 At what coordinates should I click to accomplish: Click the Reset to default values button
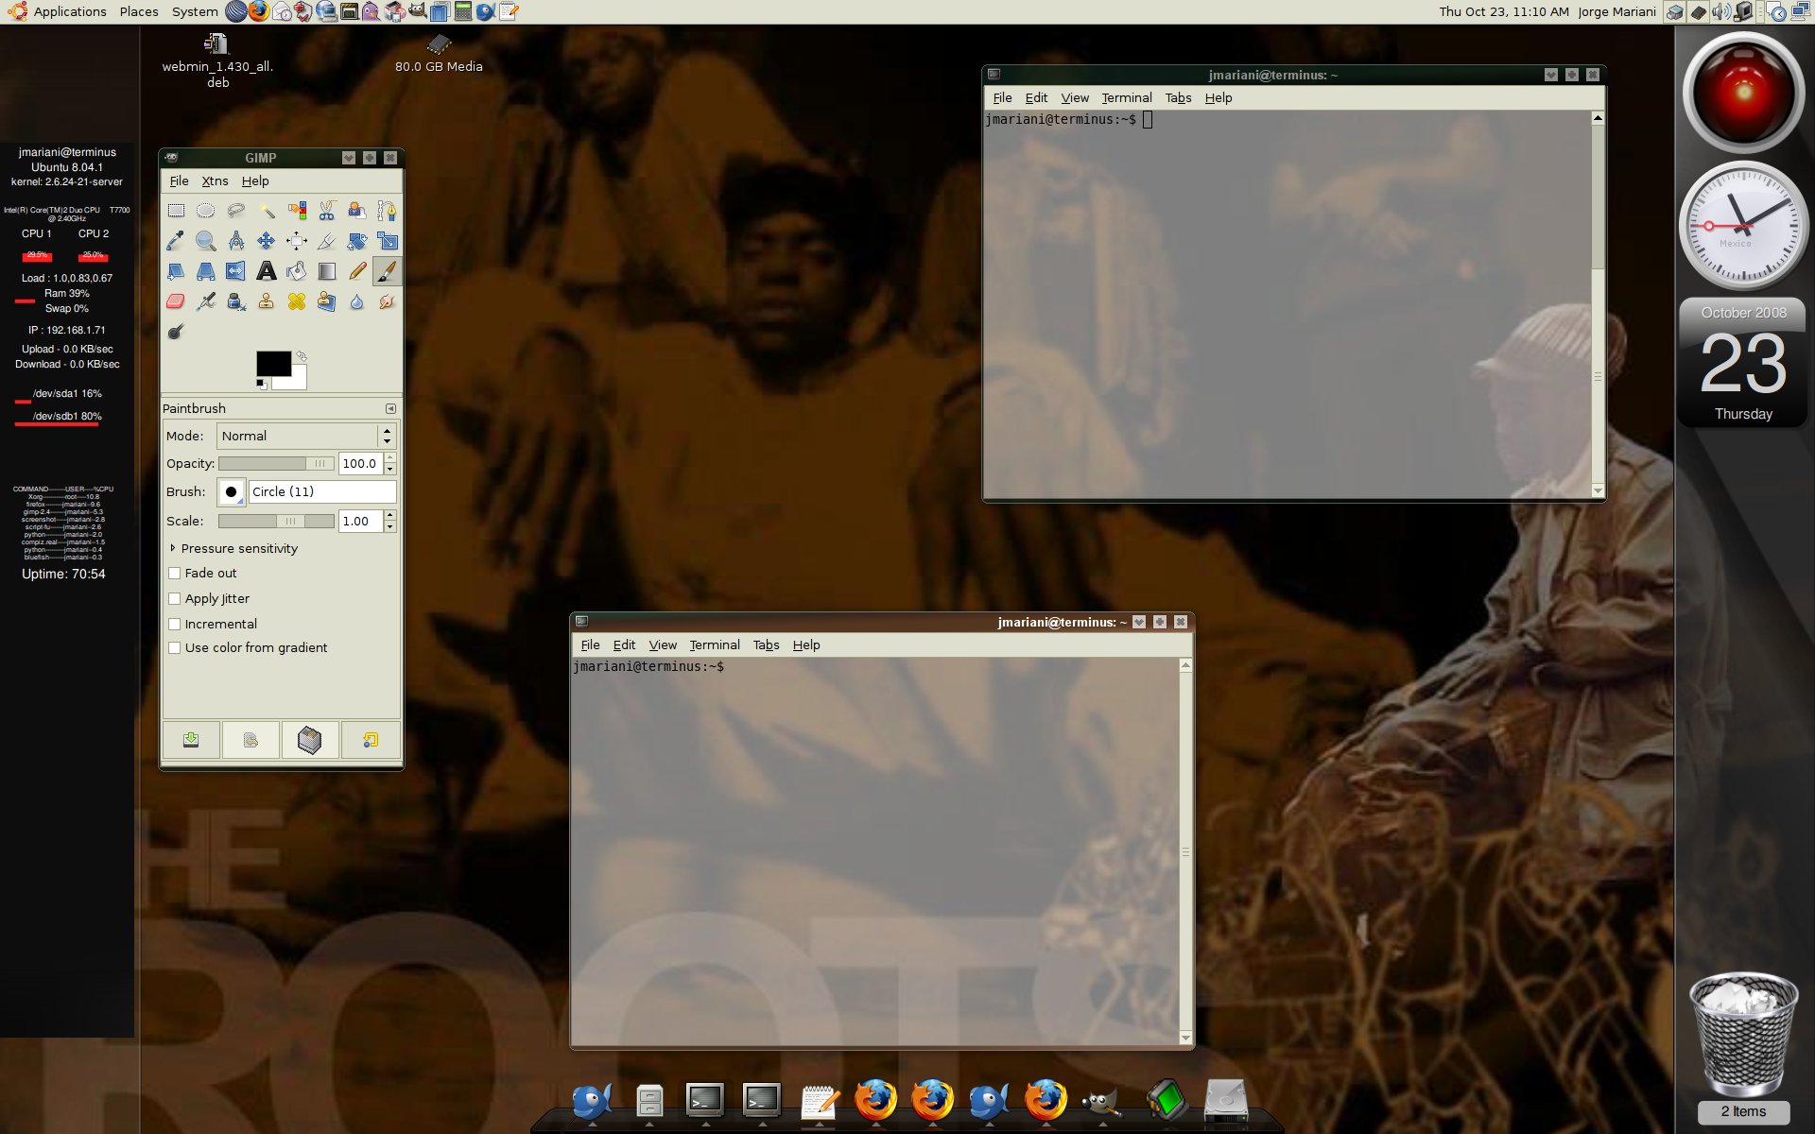(x=371, y=740)
